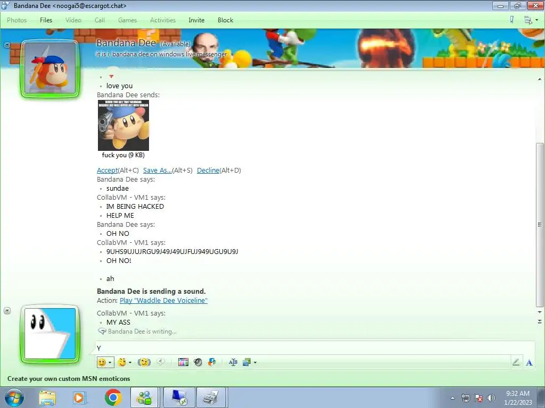Invite someone to this conversation
This screenshot has height=408, width=545.
pos(196,20)
